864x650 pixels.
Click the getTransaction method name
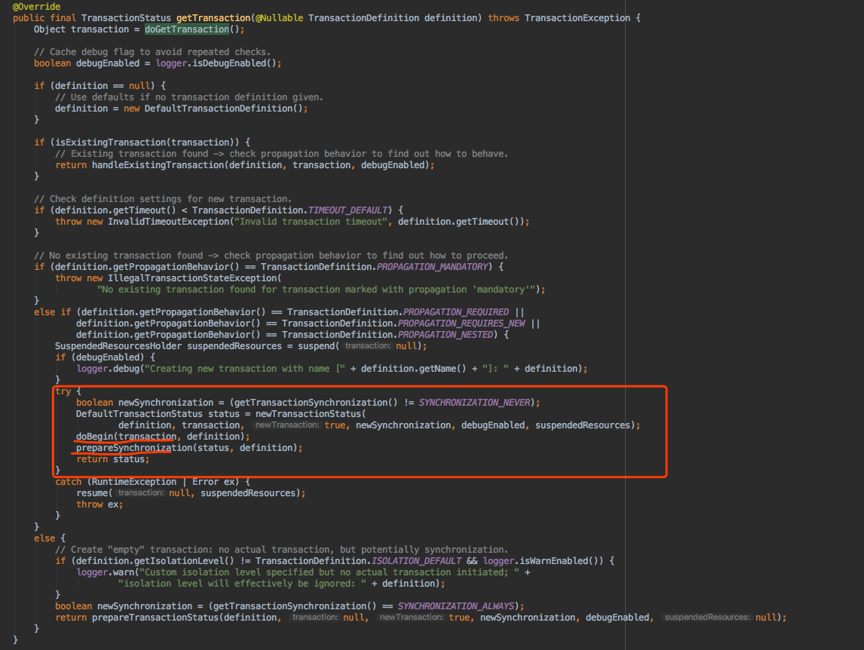coord(213,18)
